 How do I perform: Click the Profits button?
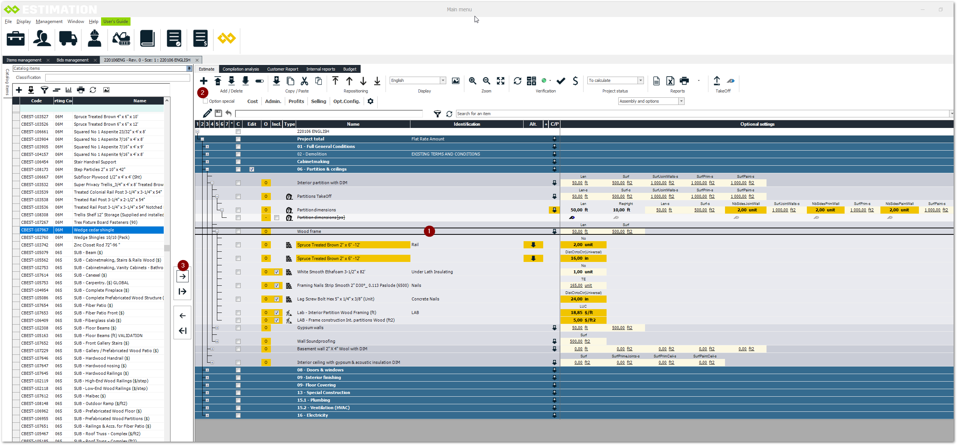click(x=296, y=101)
